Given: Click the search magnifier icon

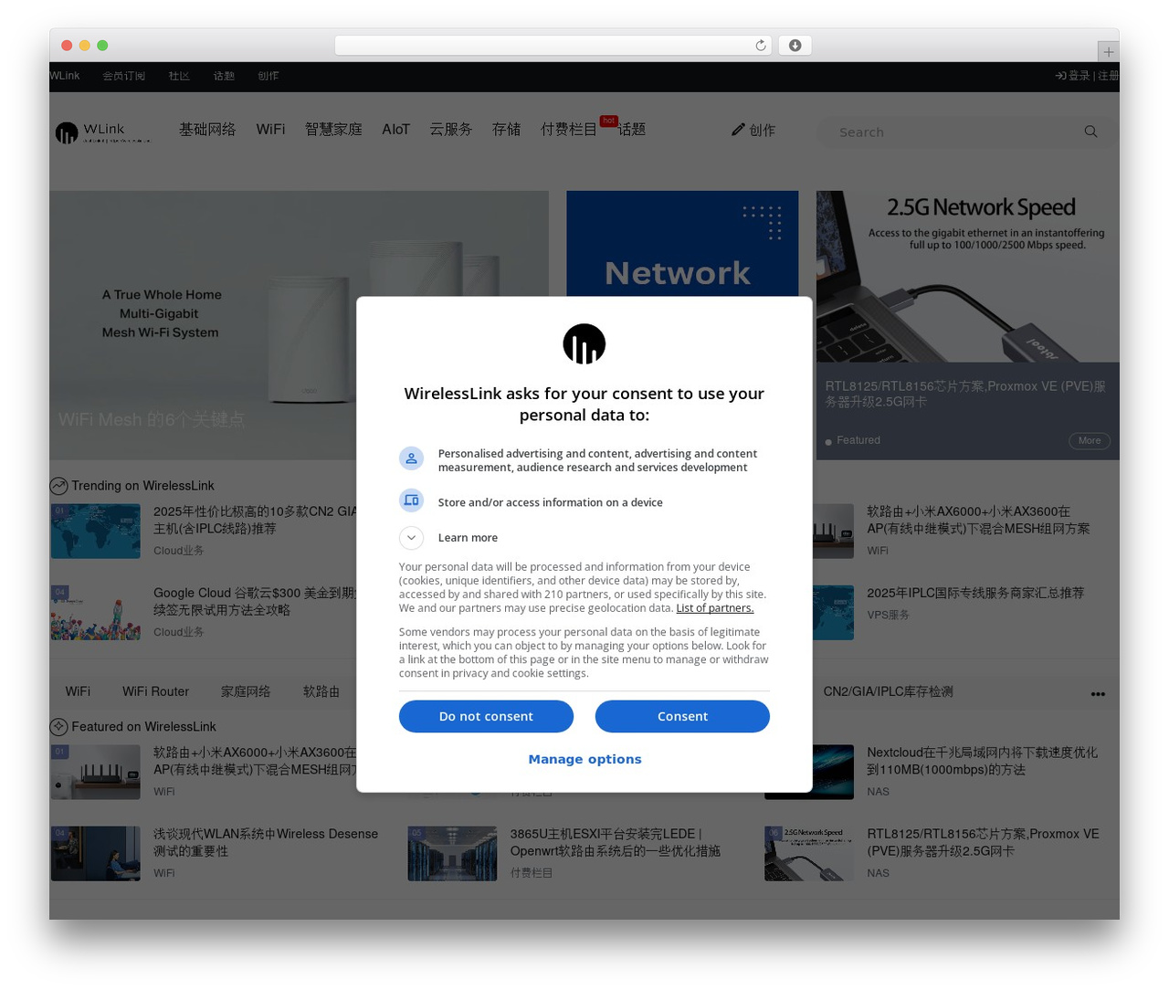Looking at the screenshot, I should tap(1090, 132).
